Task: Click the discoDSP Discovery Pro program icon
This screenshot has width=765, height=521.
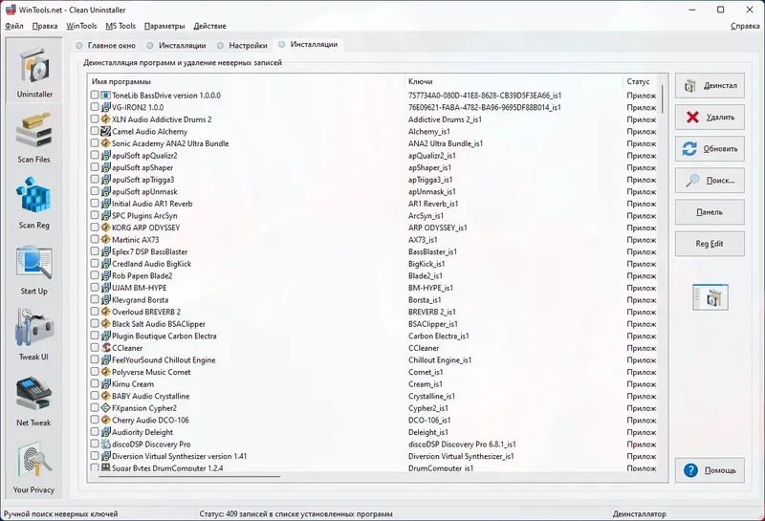Action: [105, 444]
